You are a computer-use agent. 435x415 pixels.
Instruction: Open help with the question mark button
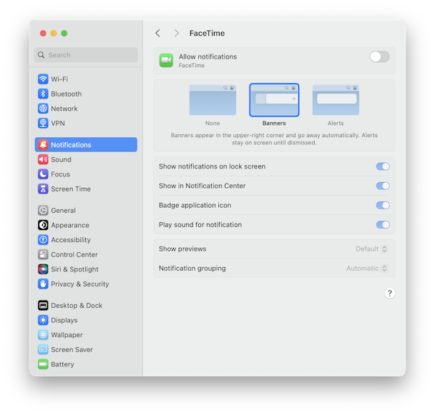pyautogui.click(x=389, y=293)
